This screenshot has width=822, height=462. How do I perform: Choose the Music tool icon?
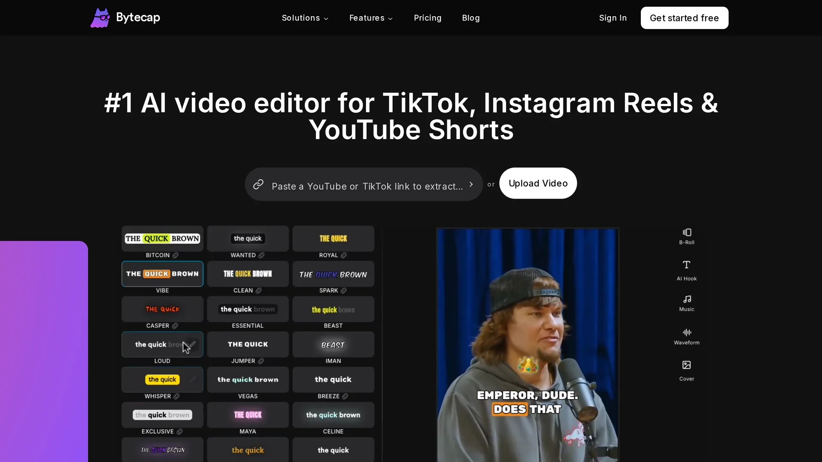(x=687, y=299)
